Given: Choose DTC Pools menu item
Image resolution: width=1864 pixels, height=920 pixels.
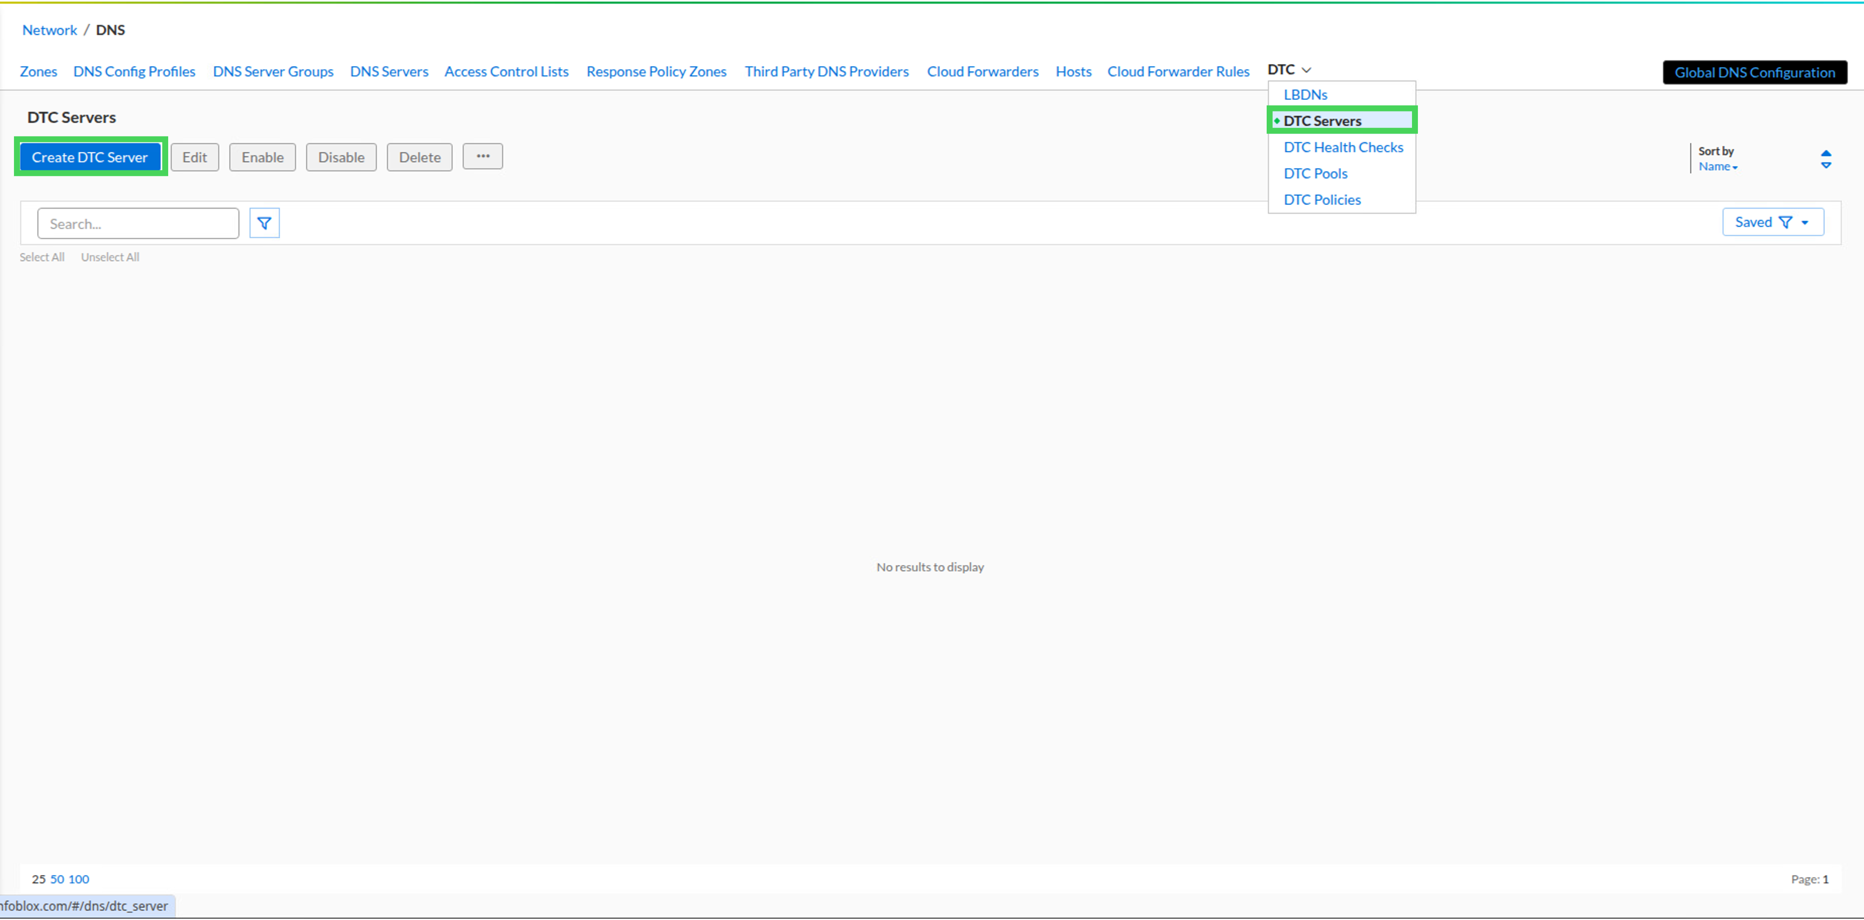Looking at the screenshot, I should pos(1315,174).
